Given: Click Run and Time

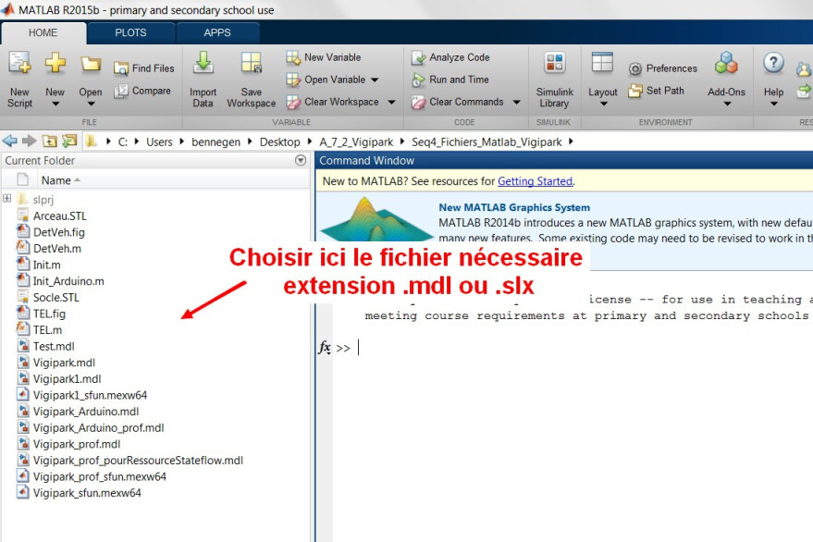Looking at the screenshot, I should click(450, 80).
